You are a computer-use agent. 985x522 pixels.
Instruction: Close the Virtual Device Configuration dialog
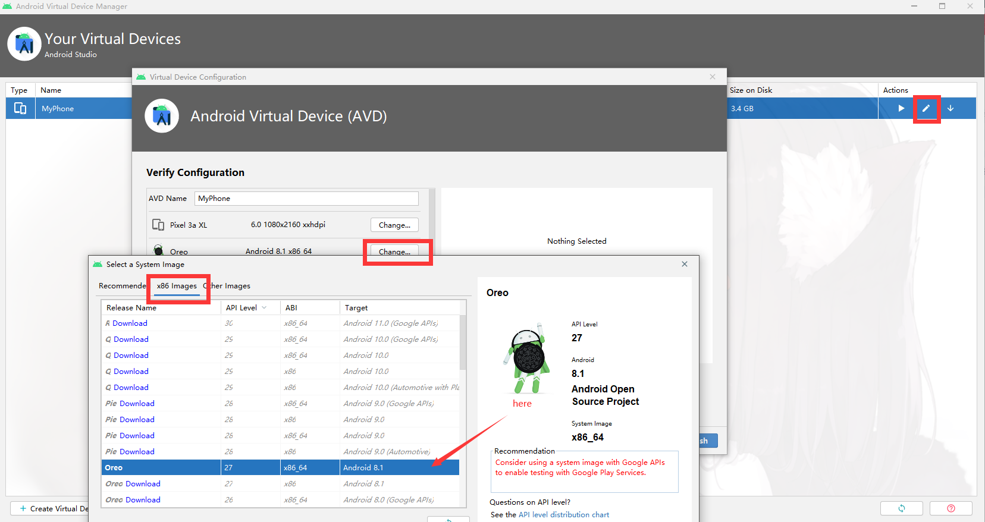coord(713,77)
